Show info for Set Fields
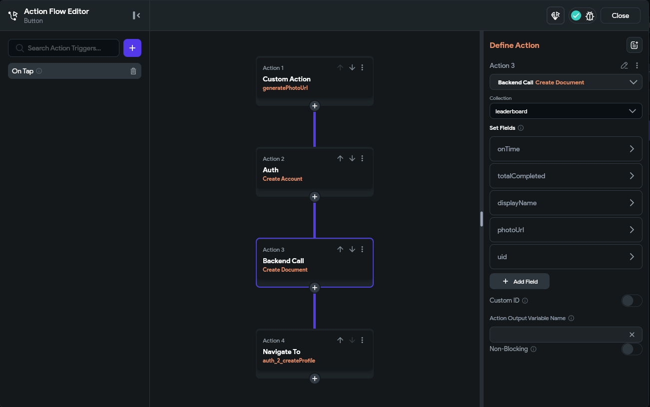 521,128
